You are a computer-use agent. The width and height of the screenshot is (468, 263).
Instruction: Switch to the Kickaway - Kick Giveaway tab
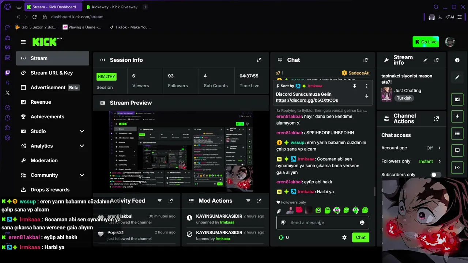point(112,7)
